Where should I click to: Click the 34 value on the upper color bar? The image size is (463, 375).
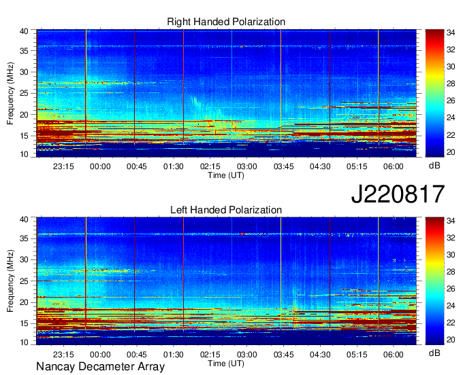[x=451, y=33]
